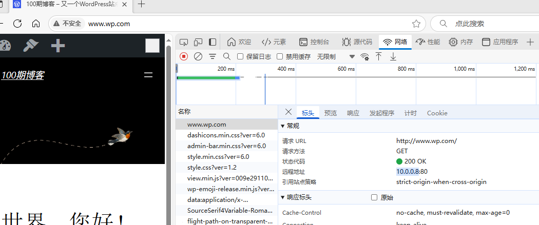Click the 100期博客 site title link
Screen dimensions: 539x225
point(23,75)
